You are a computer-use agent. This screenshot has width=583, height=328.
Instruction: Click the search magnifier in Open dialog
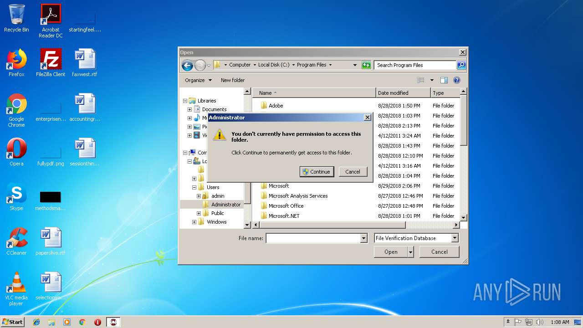coord(461,65)
